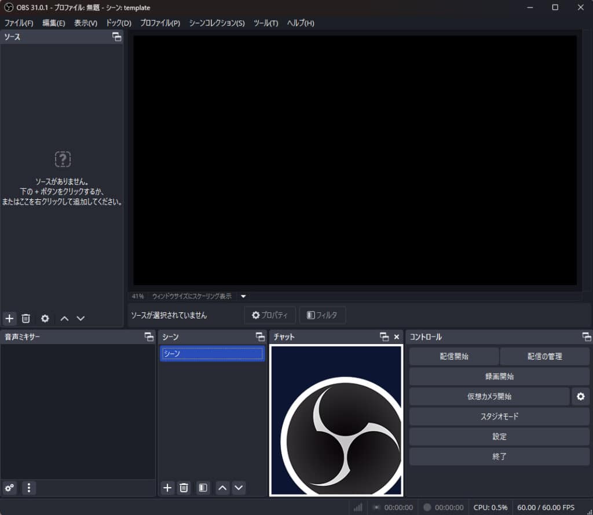Click the remove source trash icon
This screenshot has height=515, width=593.
point(26,318)
